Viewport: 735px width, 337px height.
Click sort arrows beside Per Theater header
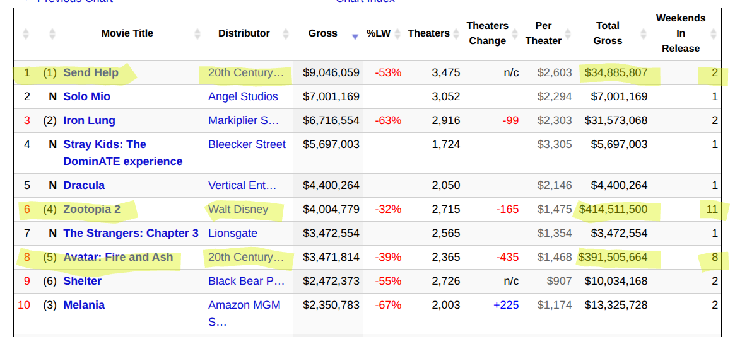click(x=568, y=34)
